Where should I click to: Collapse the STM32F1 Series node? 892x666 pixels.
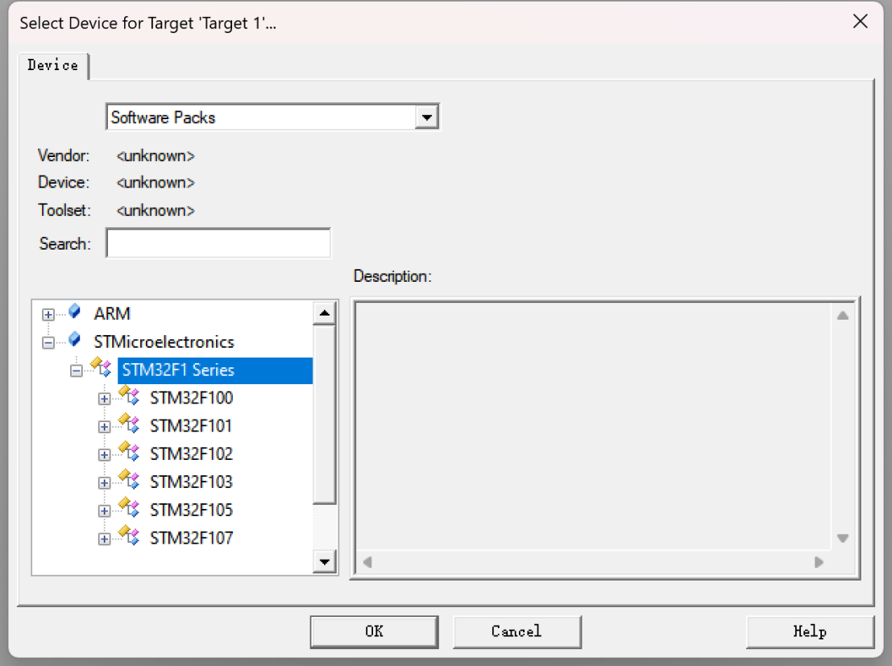77,370
